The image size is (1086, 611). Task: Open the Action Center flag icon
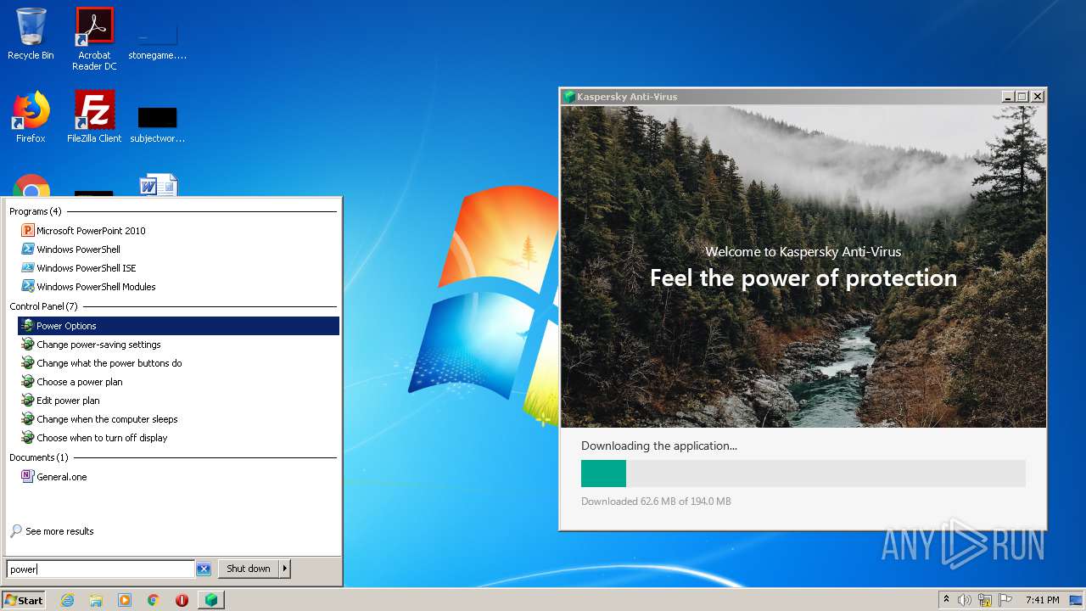1005,600
